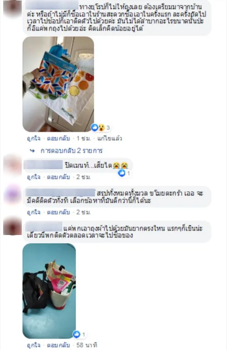Click ถูกใจ under first comment with photo
The height and width of the screenshot is (350, 227).
(x=33, y=138)
